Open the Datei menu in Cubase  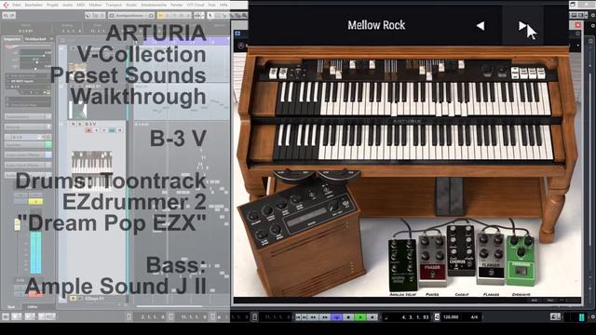[17, 5]
